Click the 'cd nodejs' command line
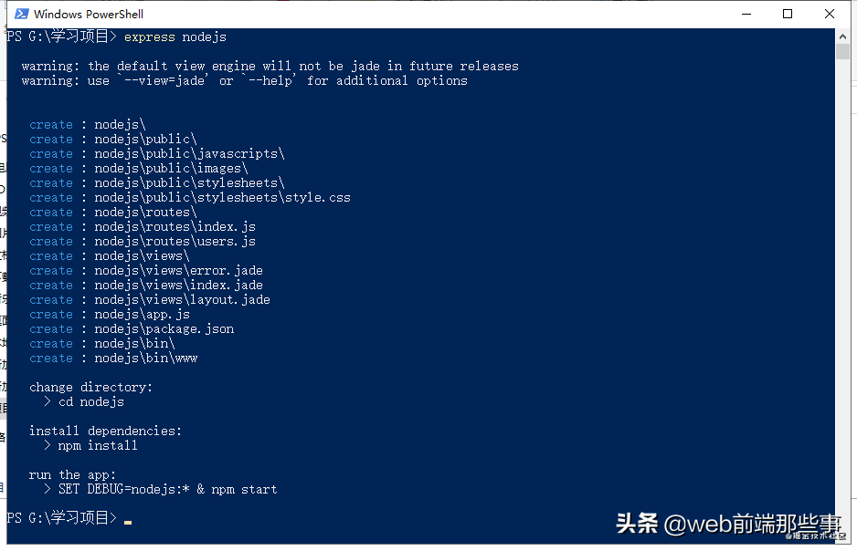Image resolution: width=857 pixels, height=551 pixels. (x=90, y=401)
